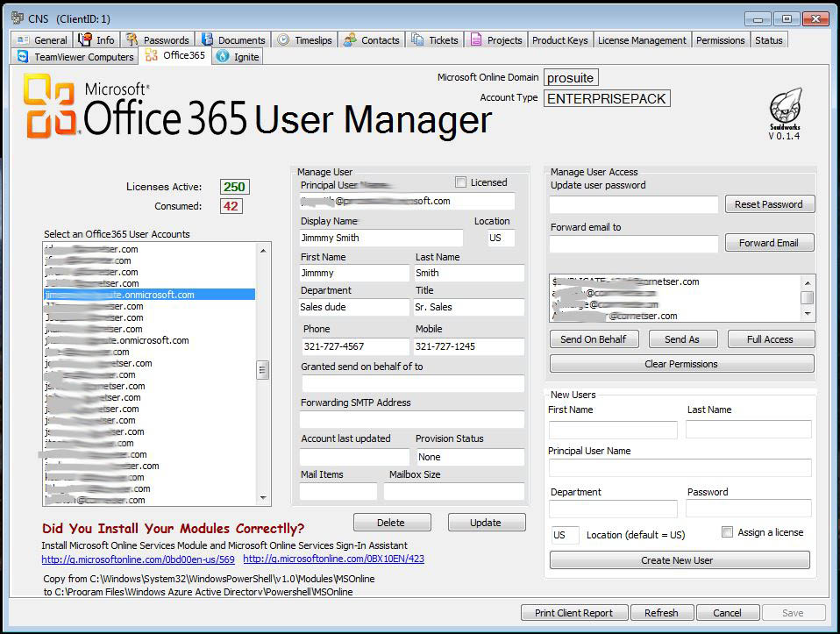
Task: Open the General tab
Action: 41,40
